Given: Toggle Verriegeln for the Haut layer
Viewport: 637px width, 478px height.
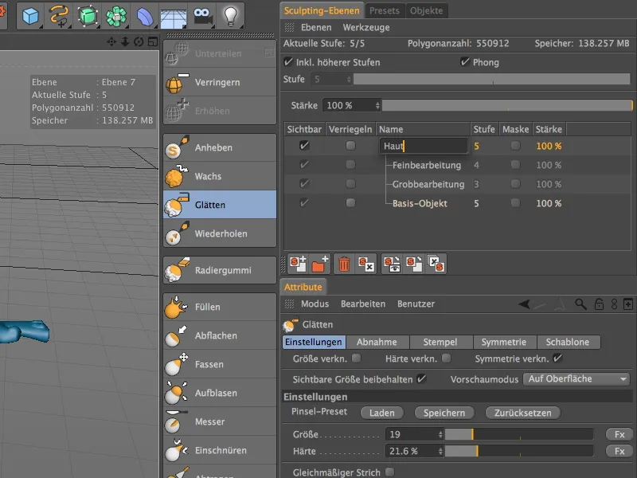Looking at the screenshot, I should pyautogui.click(x=350, y=146).
